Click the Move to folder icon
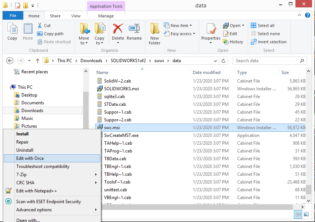The width and height of the screenshot is (315, 222). (x=84, y=28)
